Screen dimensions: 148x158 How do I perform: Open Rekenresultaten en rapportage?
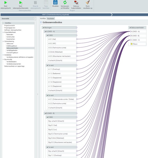pos(14,66)
